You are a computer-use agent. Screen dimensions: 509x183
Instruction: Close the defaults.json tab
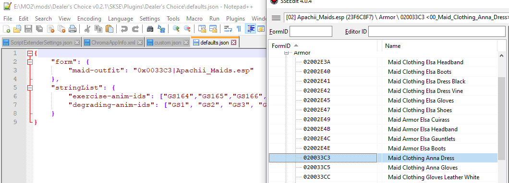tap(233, 43)
